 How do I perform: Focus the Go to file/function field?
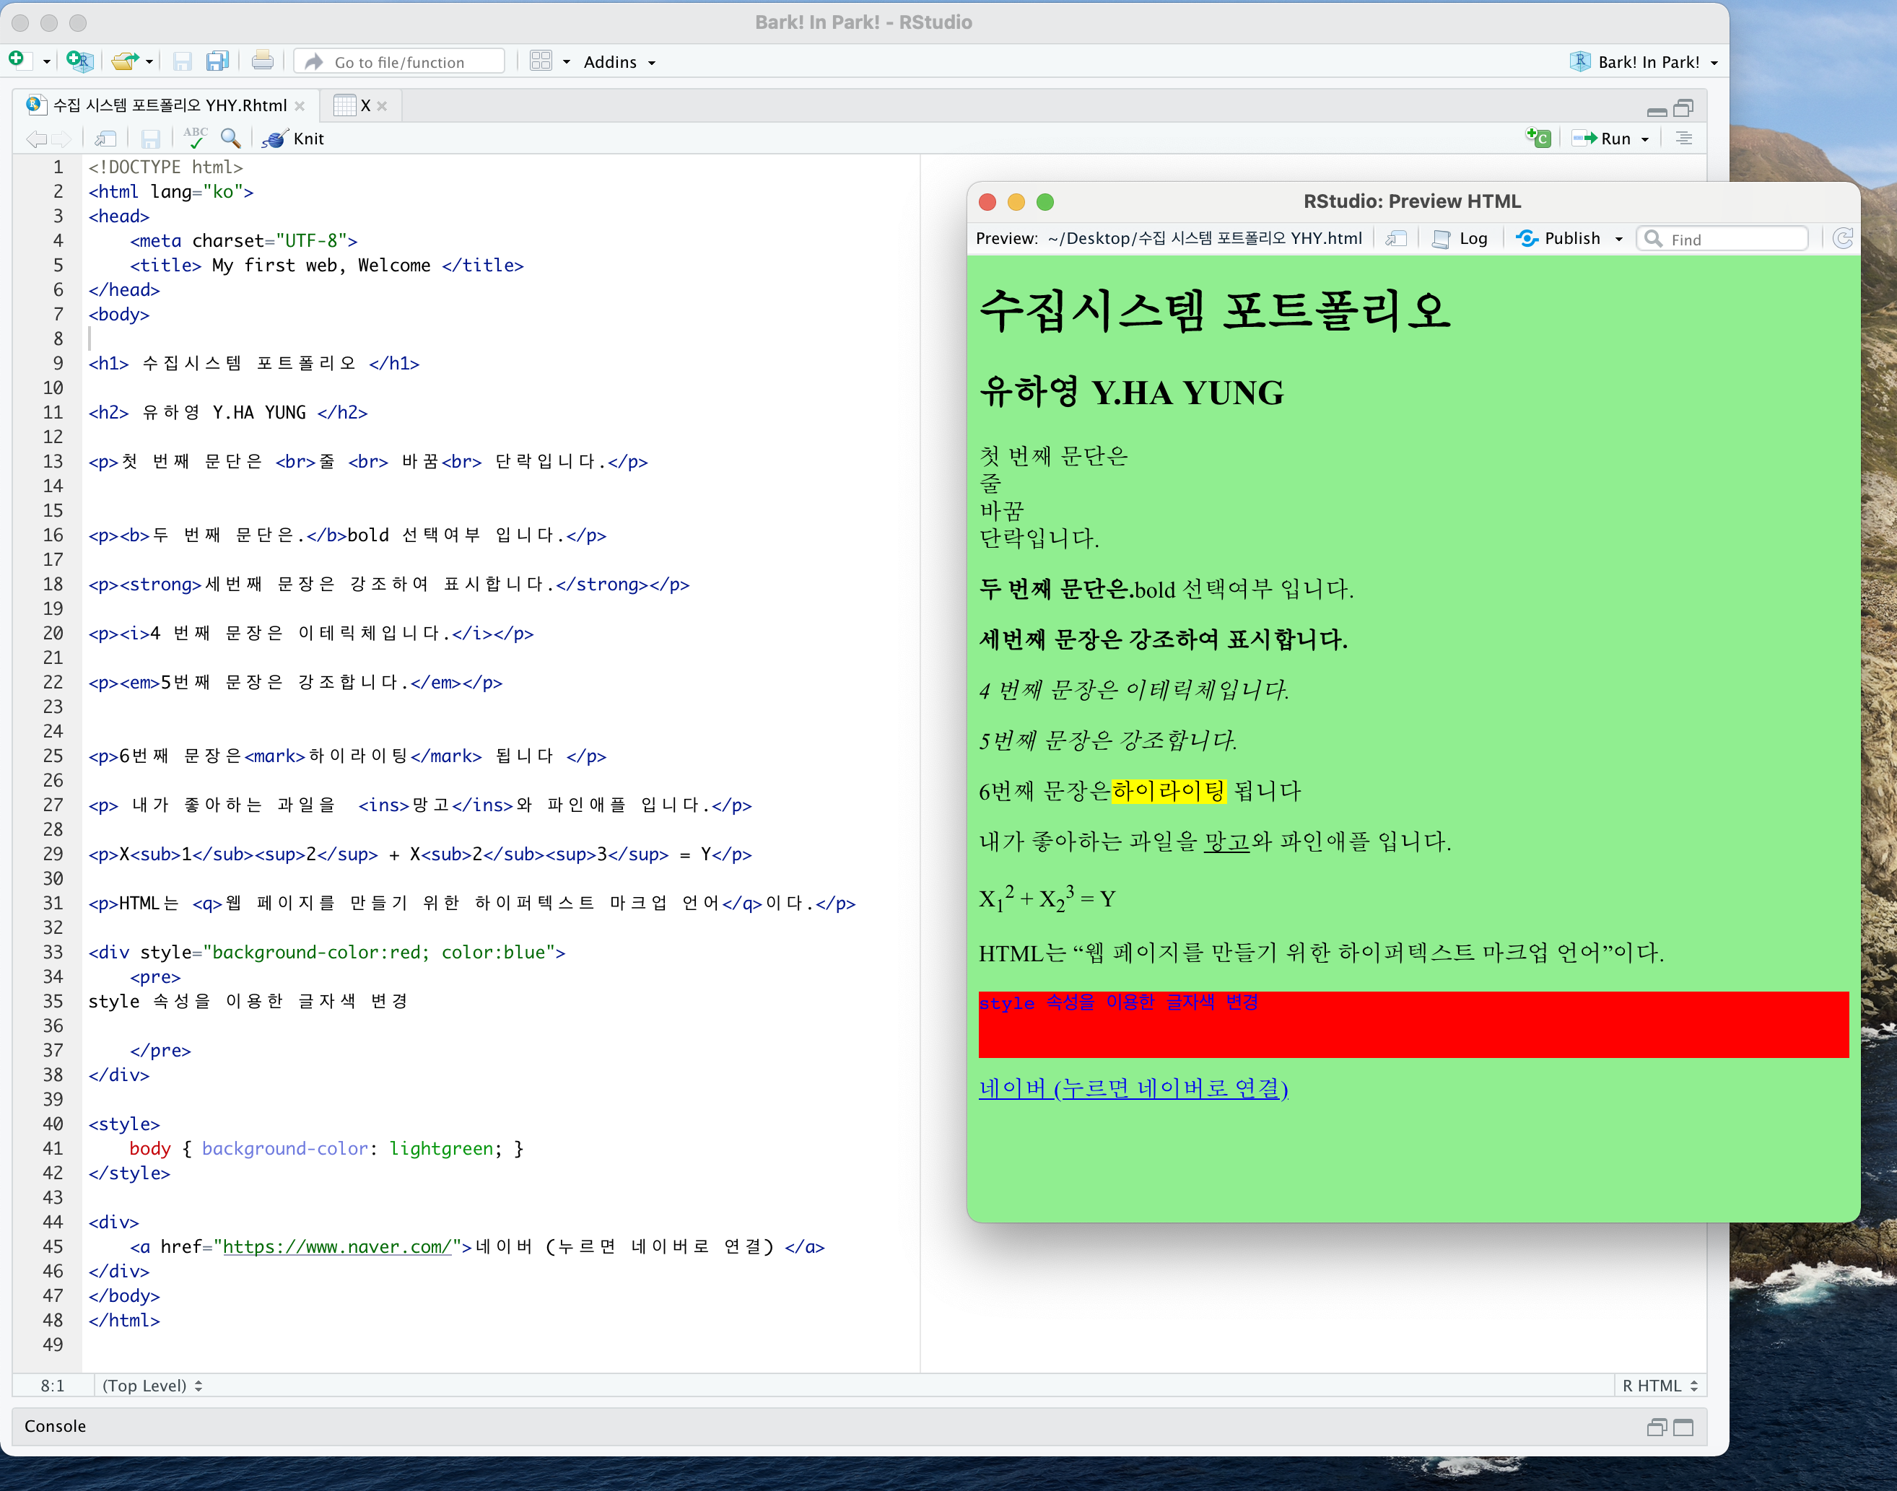[x=400, y=62]
